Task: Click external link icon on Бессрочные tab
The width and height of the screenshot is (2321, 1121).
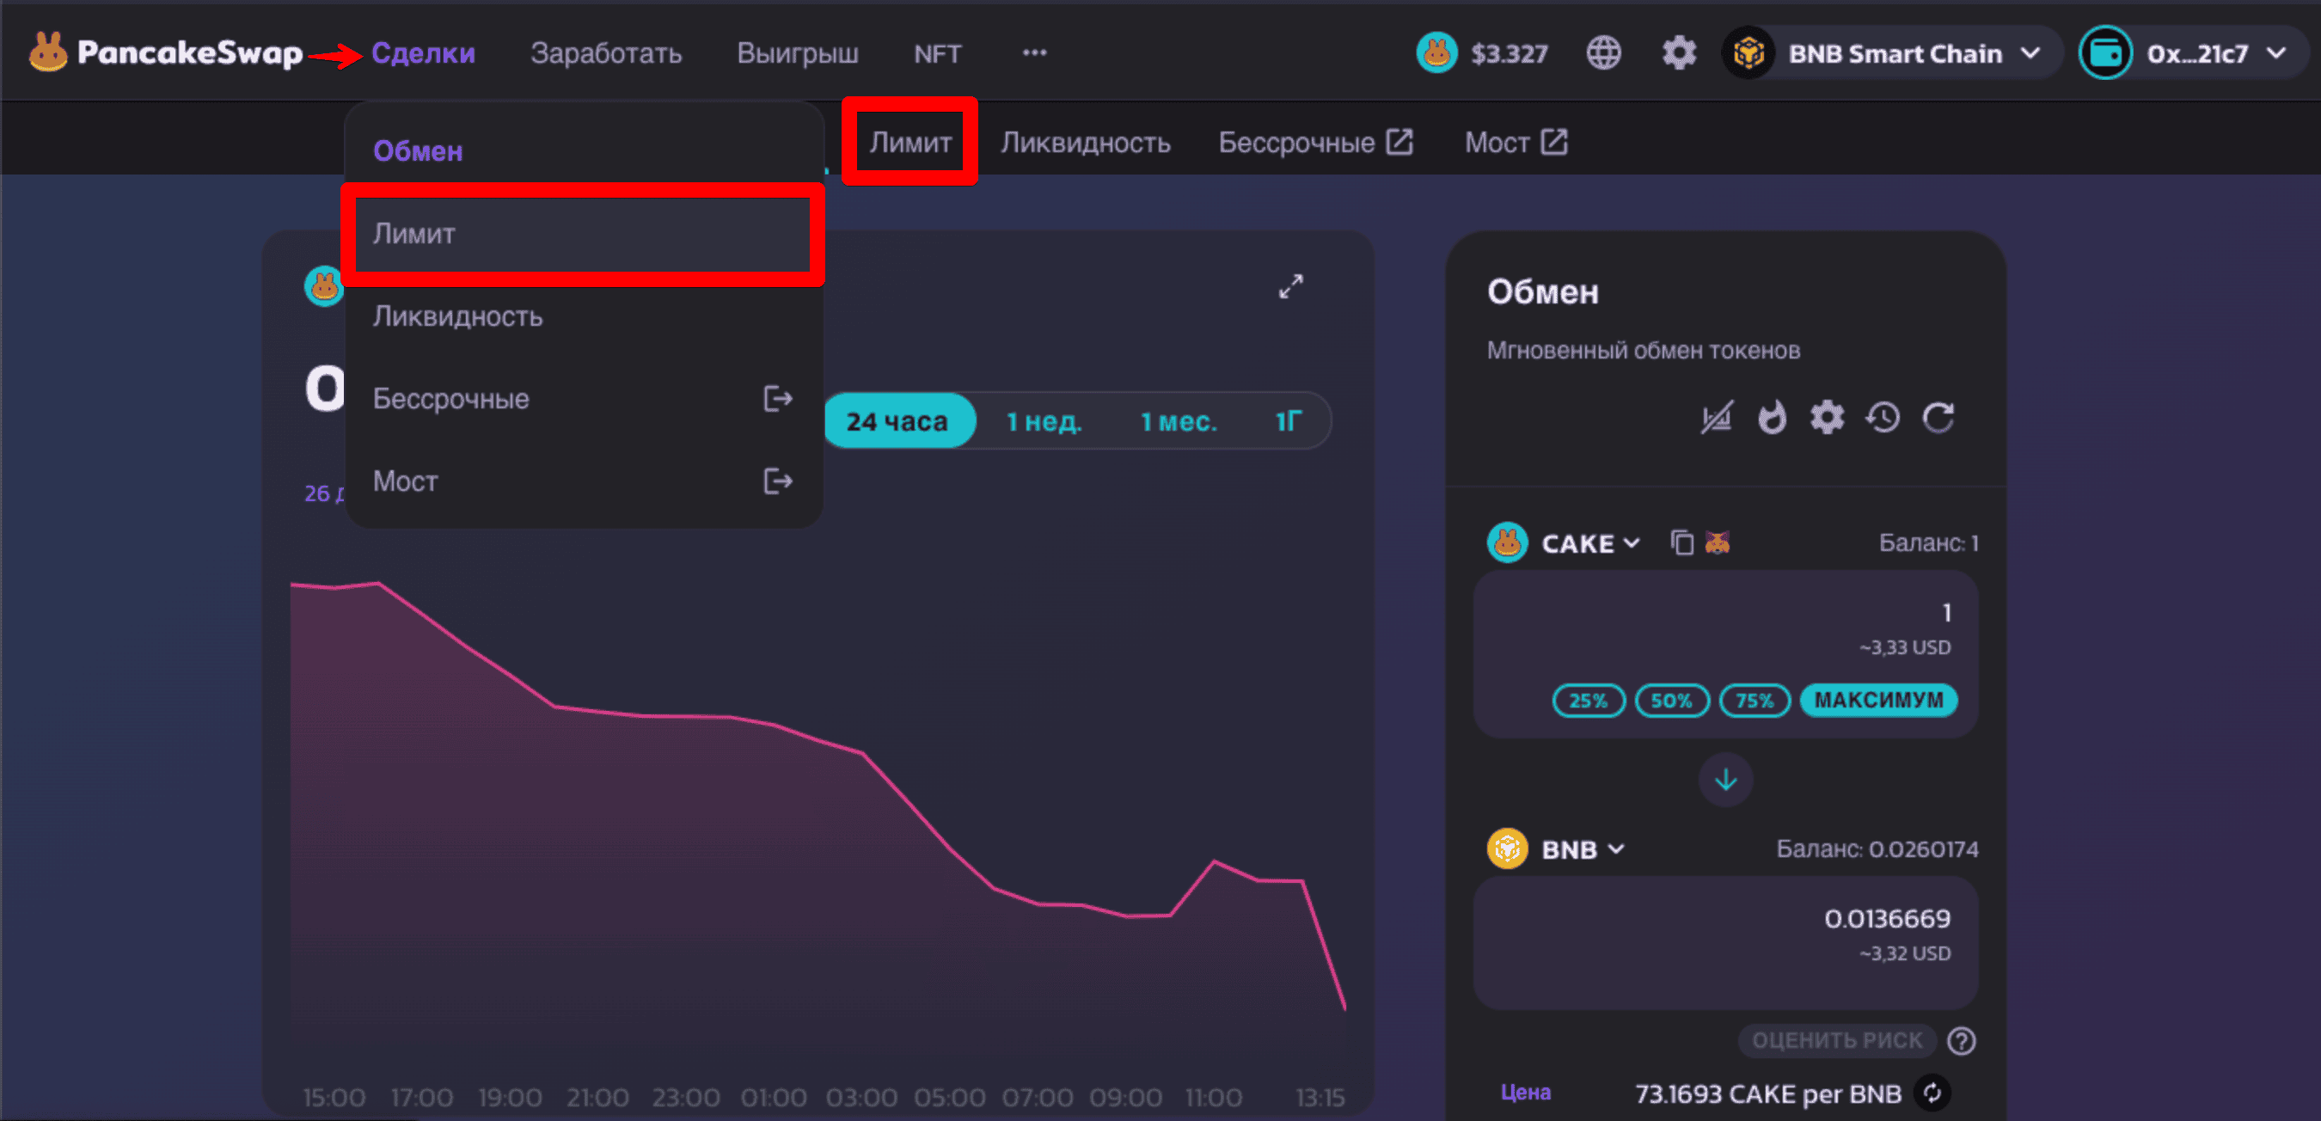Action: click(x=1399, y=142)
